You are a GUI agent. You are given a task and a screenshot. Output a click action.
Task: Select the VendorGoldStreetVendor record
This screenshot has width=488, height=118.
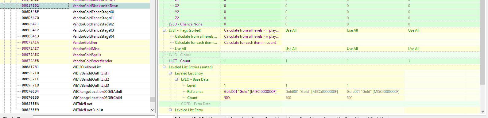coord(92,61)
